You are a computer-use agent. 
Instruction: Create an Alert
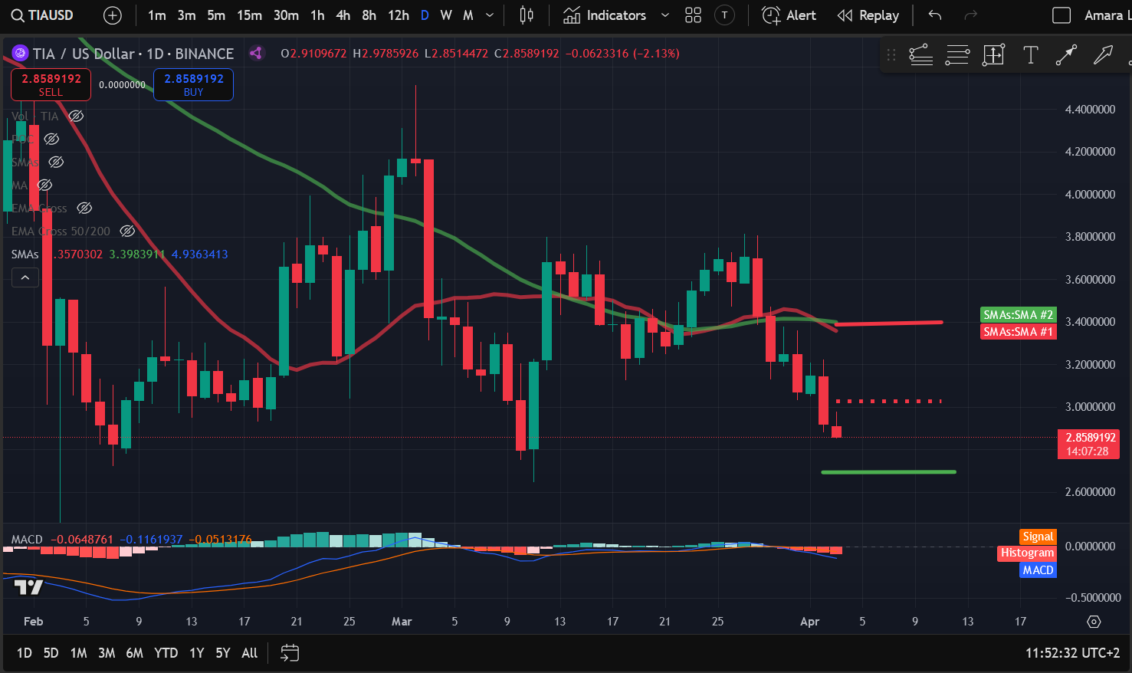point(789,15)
